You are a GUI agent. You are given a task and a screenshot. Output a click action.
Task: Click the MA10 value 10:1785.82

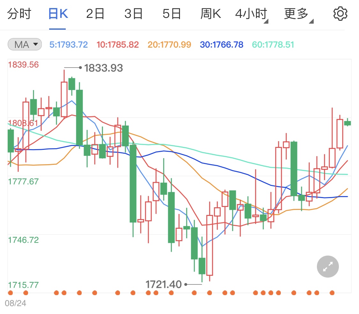pyautogui.click(x=118, y=44)
